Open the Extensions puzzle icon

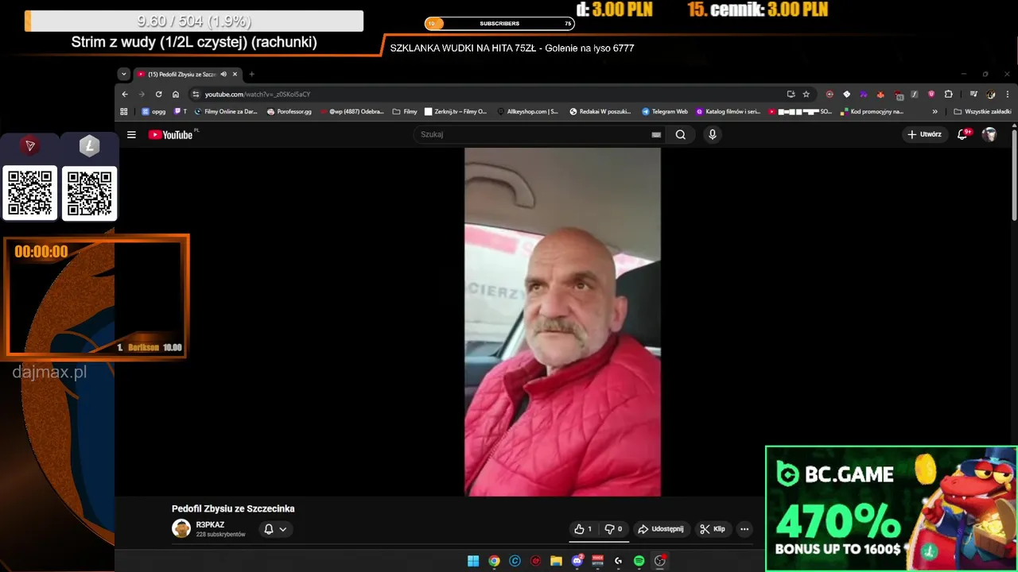(x=948, y=94)
